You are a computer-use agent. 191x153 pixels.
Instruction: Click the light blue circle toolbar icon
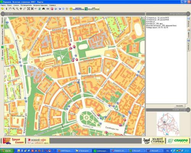[x=63, y=9]
